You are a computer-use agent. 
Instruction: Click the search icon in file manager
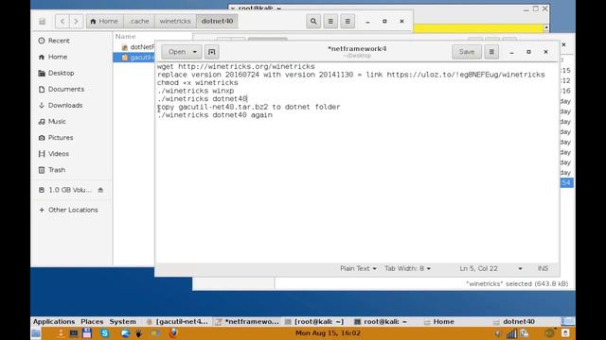point(313,21)
